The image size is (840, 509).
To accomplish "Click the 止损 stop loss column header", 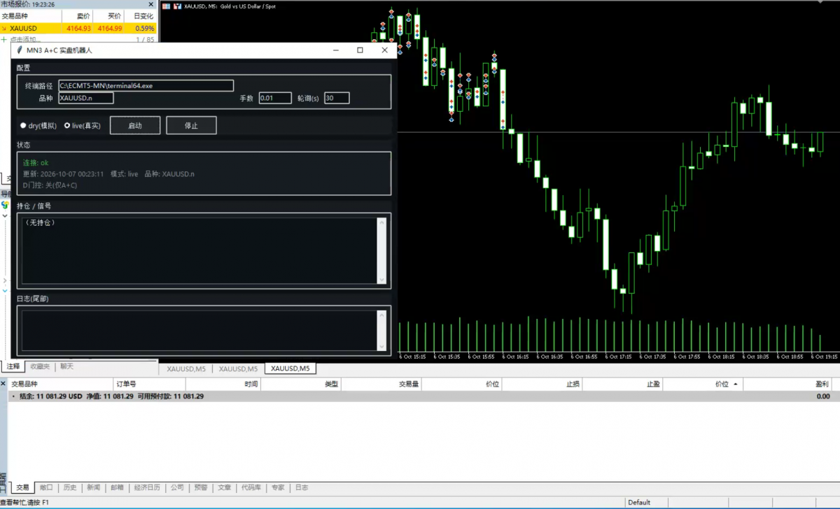I will coord(542,384).
